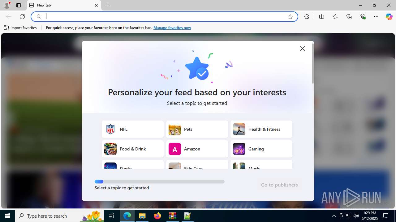Open the Copilot sidebar icon
Image resolution: width=396 pixels, height=222 pixels.
pyautogui.click(x=389, y=17)
